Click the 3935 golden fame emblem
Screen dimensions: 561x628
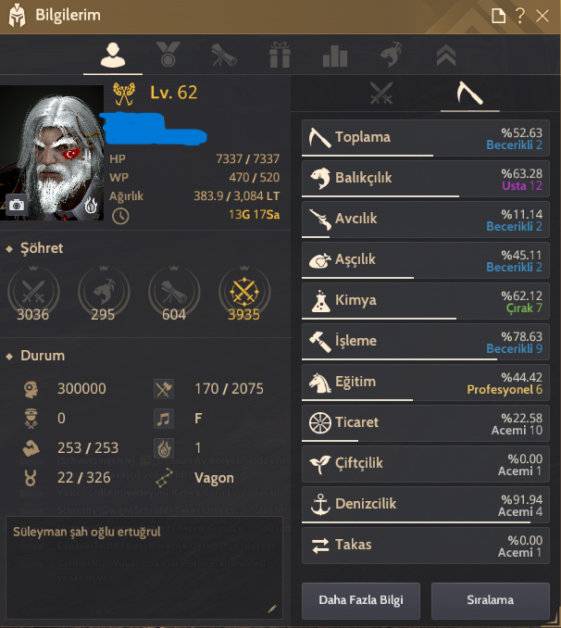click(x=244, y=293)
